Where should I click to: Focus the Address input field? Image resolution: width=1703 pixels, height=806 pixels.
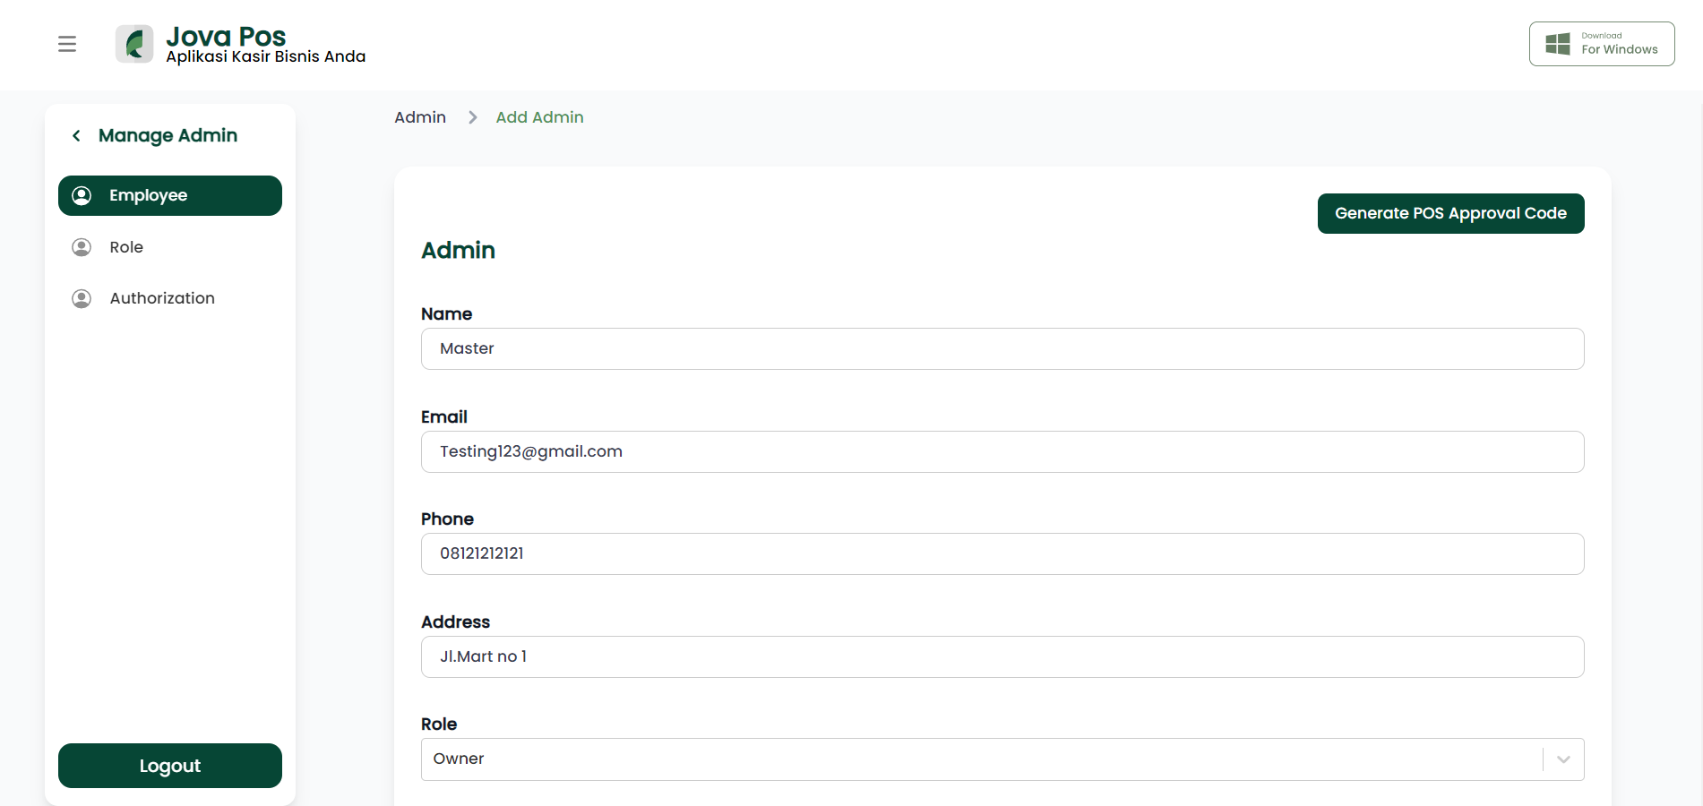[x=1002, y=656]
